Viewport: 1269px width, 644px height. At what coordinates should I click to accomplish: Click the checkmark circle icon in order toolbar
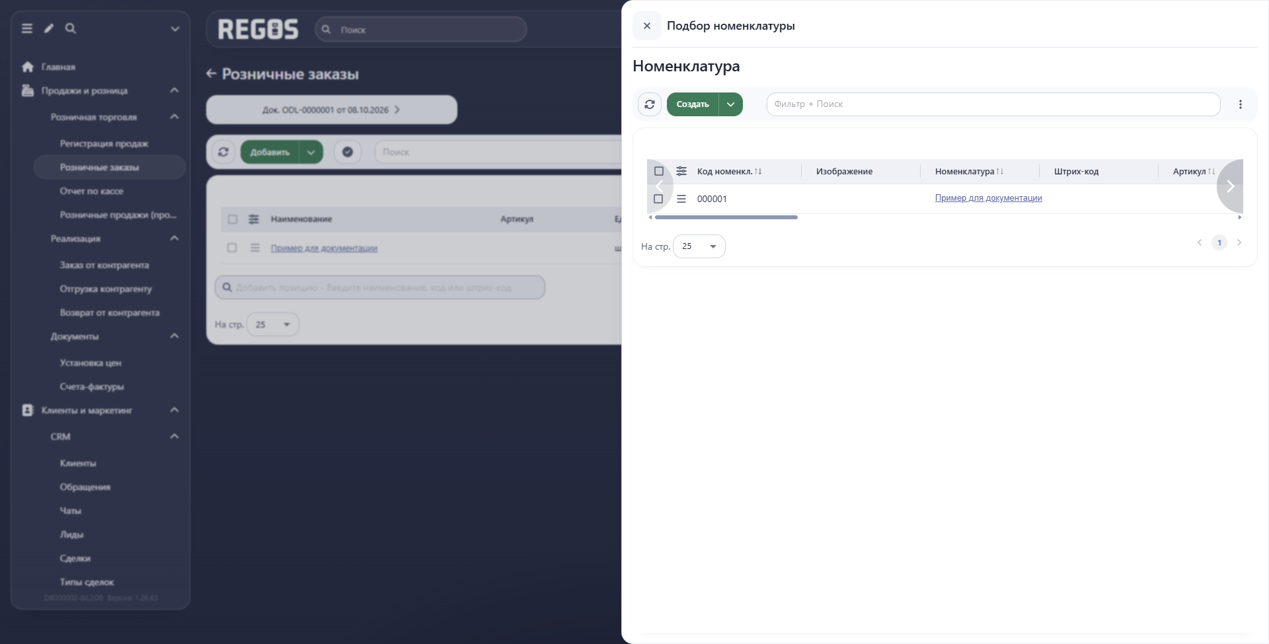(348, 152)
